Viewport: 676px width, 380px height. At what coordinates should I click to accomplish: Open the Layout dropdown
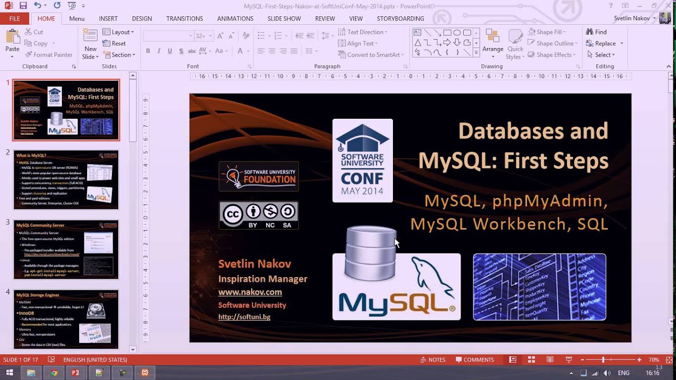[118, 32]
